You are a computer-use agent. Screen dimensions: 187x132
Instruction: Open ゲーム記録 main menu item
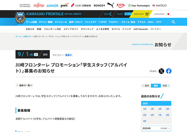[31, 22]
